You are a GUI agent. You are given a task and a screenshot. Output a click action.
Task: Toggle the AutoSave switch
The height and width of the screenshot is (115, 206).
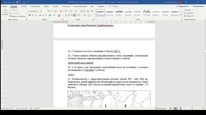click(19, 2)
